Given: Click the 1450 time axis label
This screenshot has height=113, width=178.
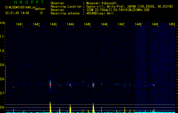Looking at the screenshot, I should (172, 24).
